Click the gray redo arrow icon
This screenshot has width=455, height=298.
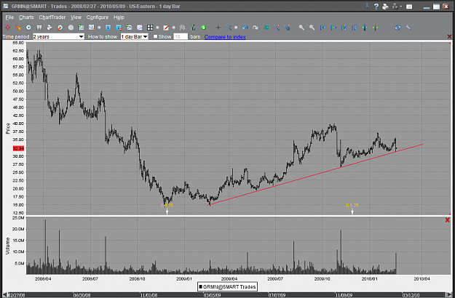(256, 28)
